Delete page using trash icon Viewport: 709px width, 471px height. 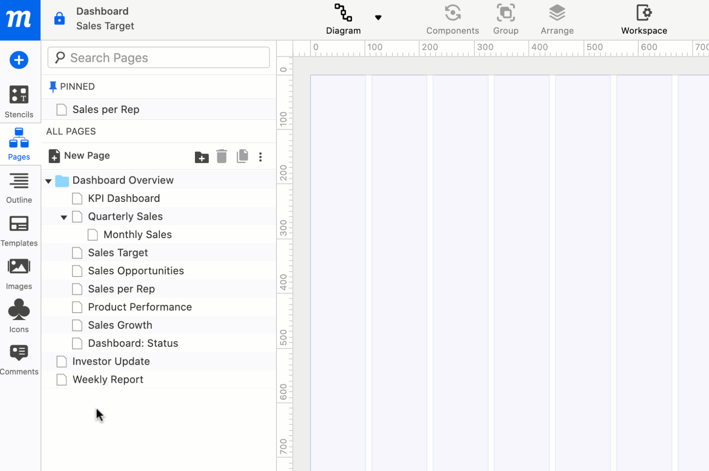(x=222, y=157)
